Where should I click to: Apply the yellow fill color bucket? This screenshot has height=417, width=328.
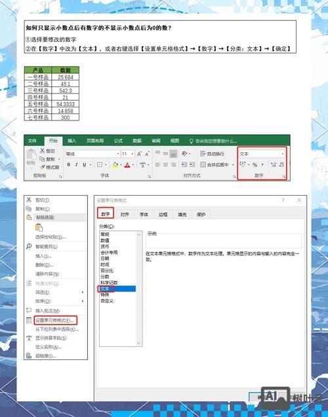click(115, 165)
